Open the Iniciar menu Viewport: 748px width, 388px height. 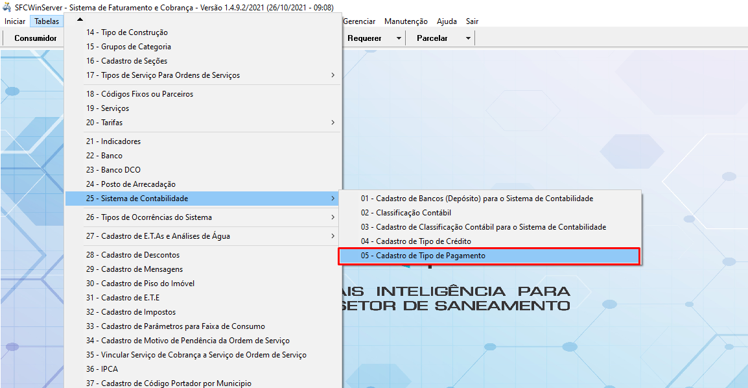15,21
